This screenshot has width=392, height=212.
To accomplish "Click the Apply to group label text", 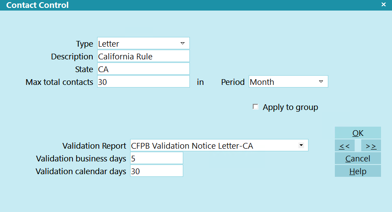I will pos(290,107).
